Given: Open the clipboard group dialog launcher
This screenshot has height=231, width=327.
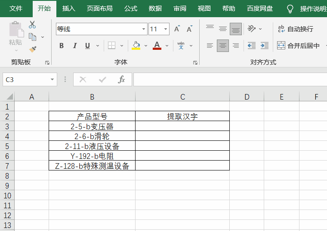Looking at the screenshot, I should [47, 63].
